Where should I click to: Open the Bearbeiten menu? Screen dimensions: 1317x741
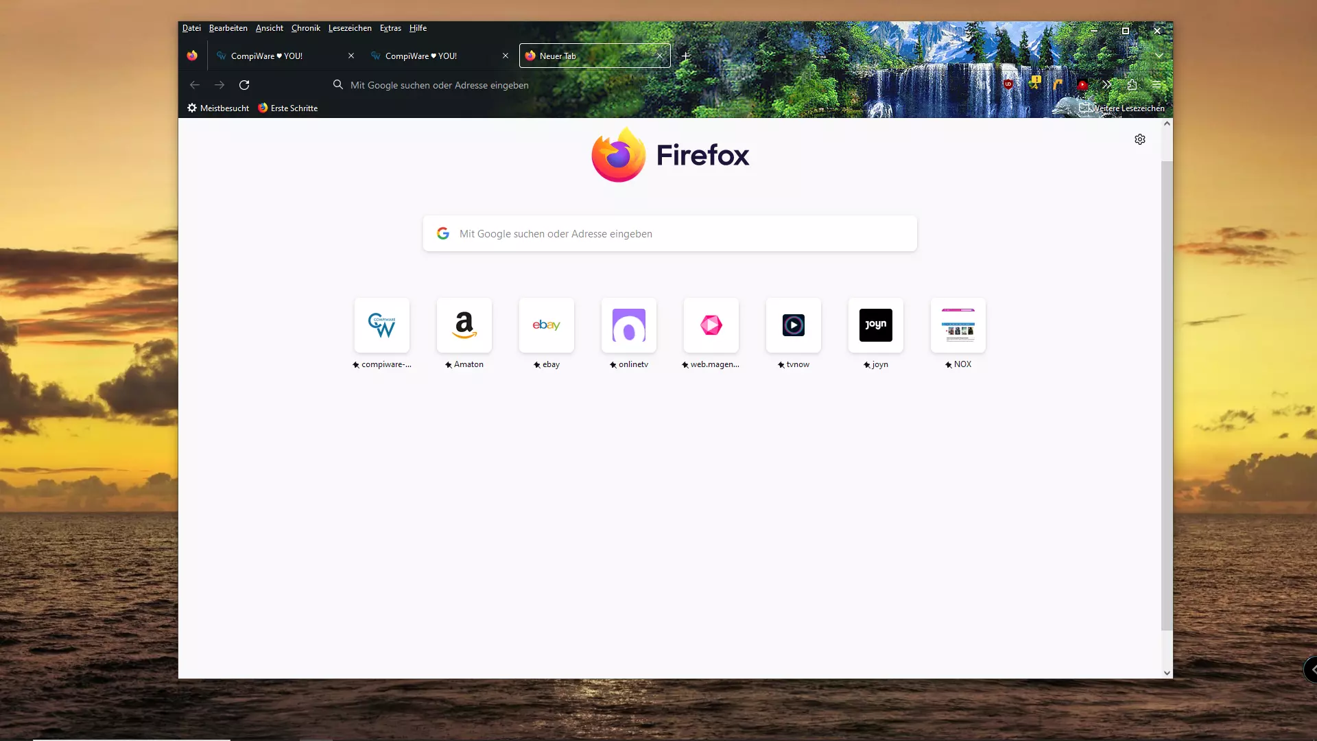(228, 28)
